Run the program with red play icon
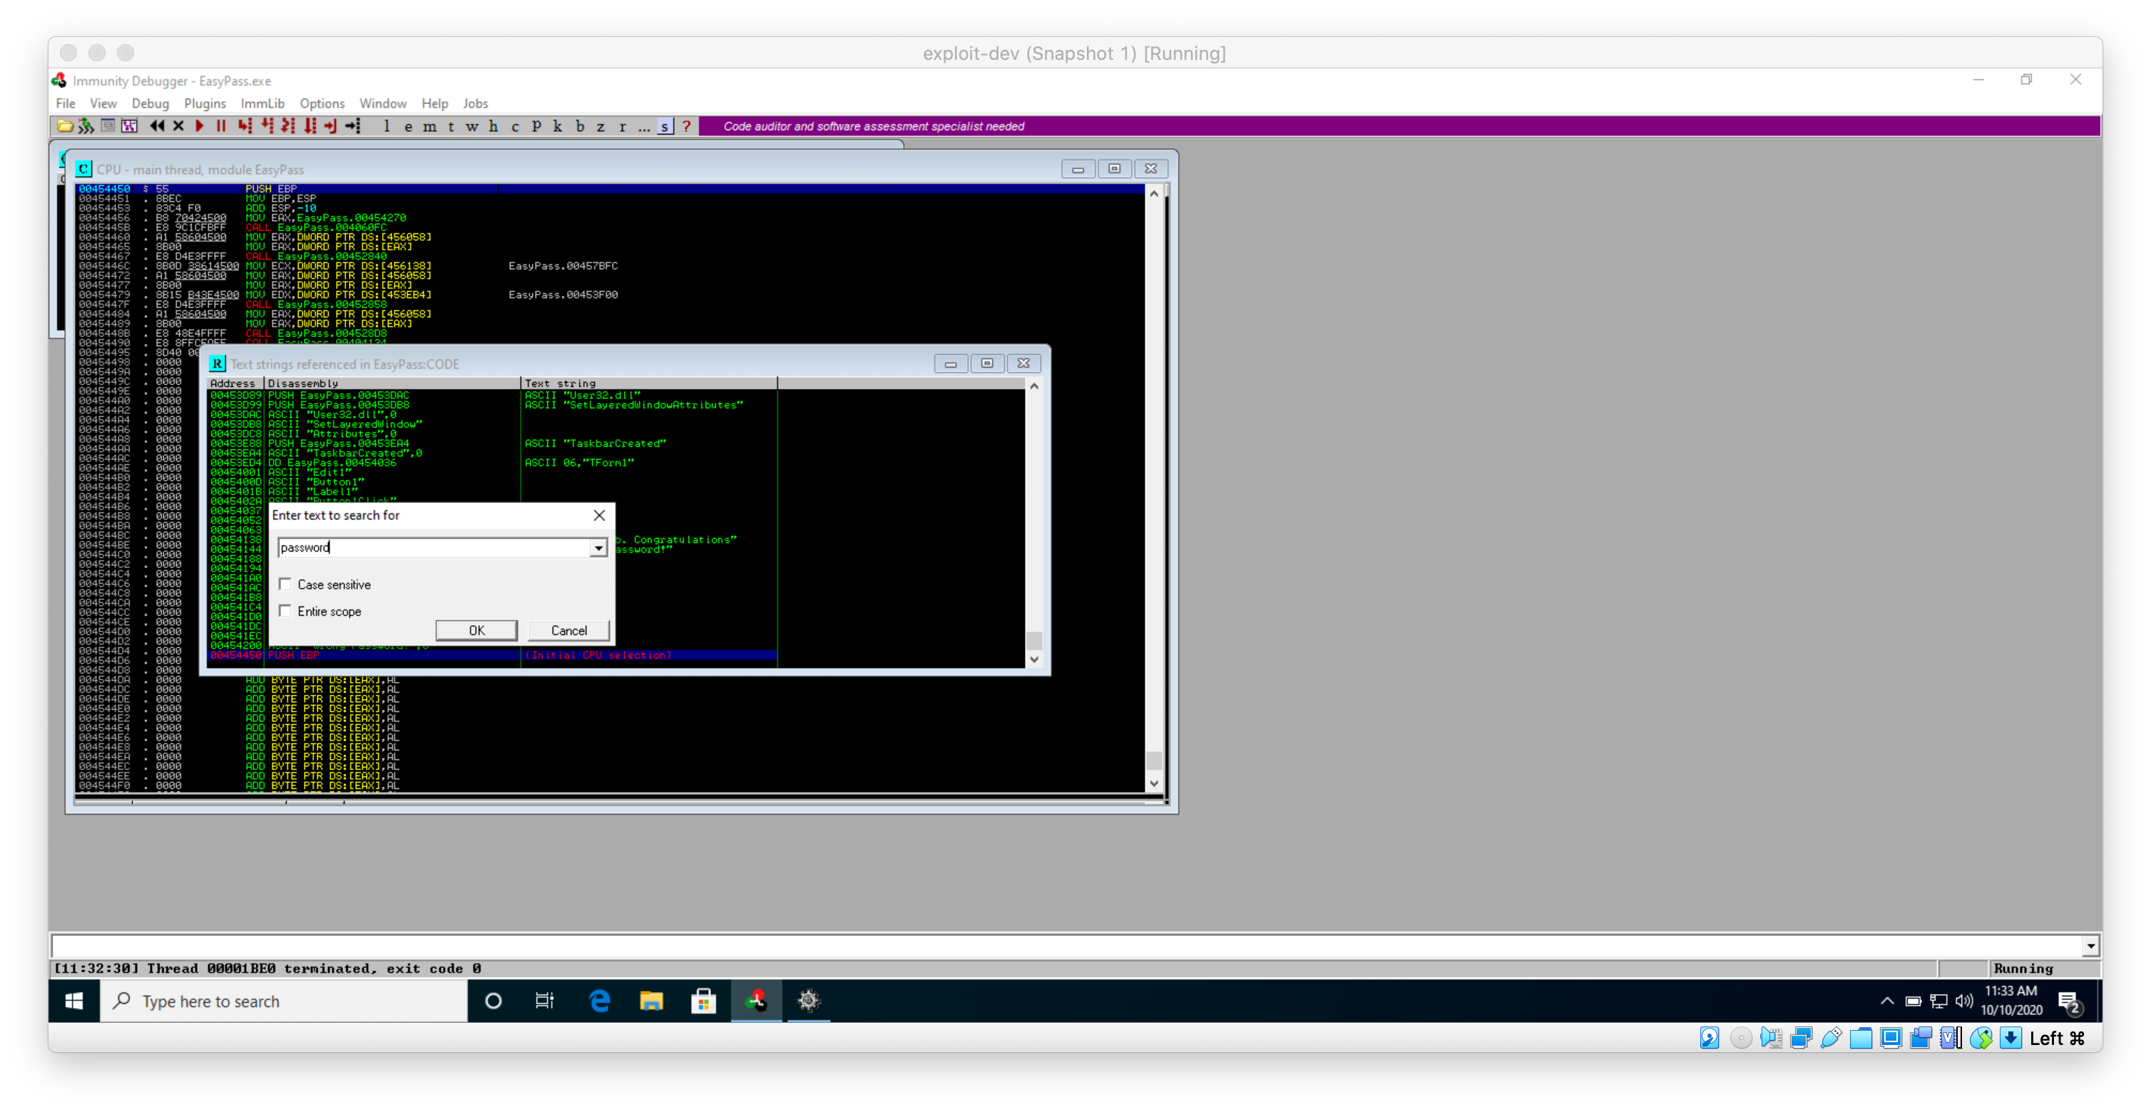2151x1112 pixels. pyautogui.click(x=200, y=126)
